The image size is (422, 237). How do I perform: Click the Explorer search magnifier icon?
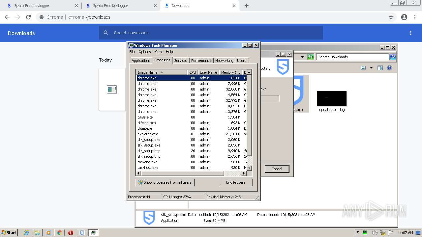click(x=392, y=57)
